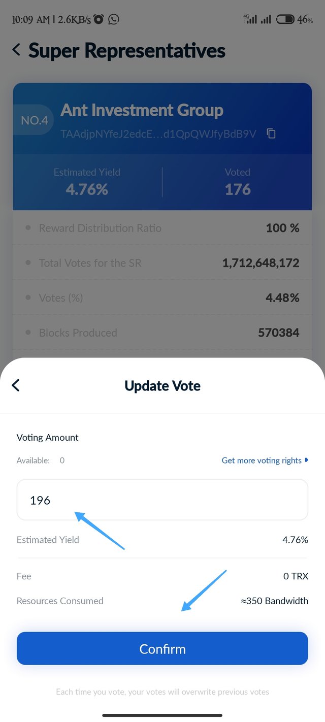Select the Blocks Produced row
This screenshot has height=722, width=325.
(162, 333)
